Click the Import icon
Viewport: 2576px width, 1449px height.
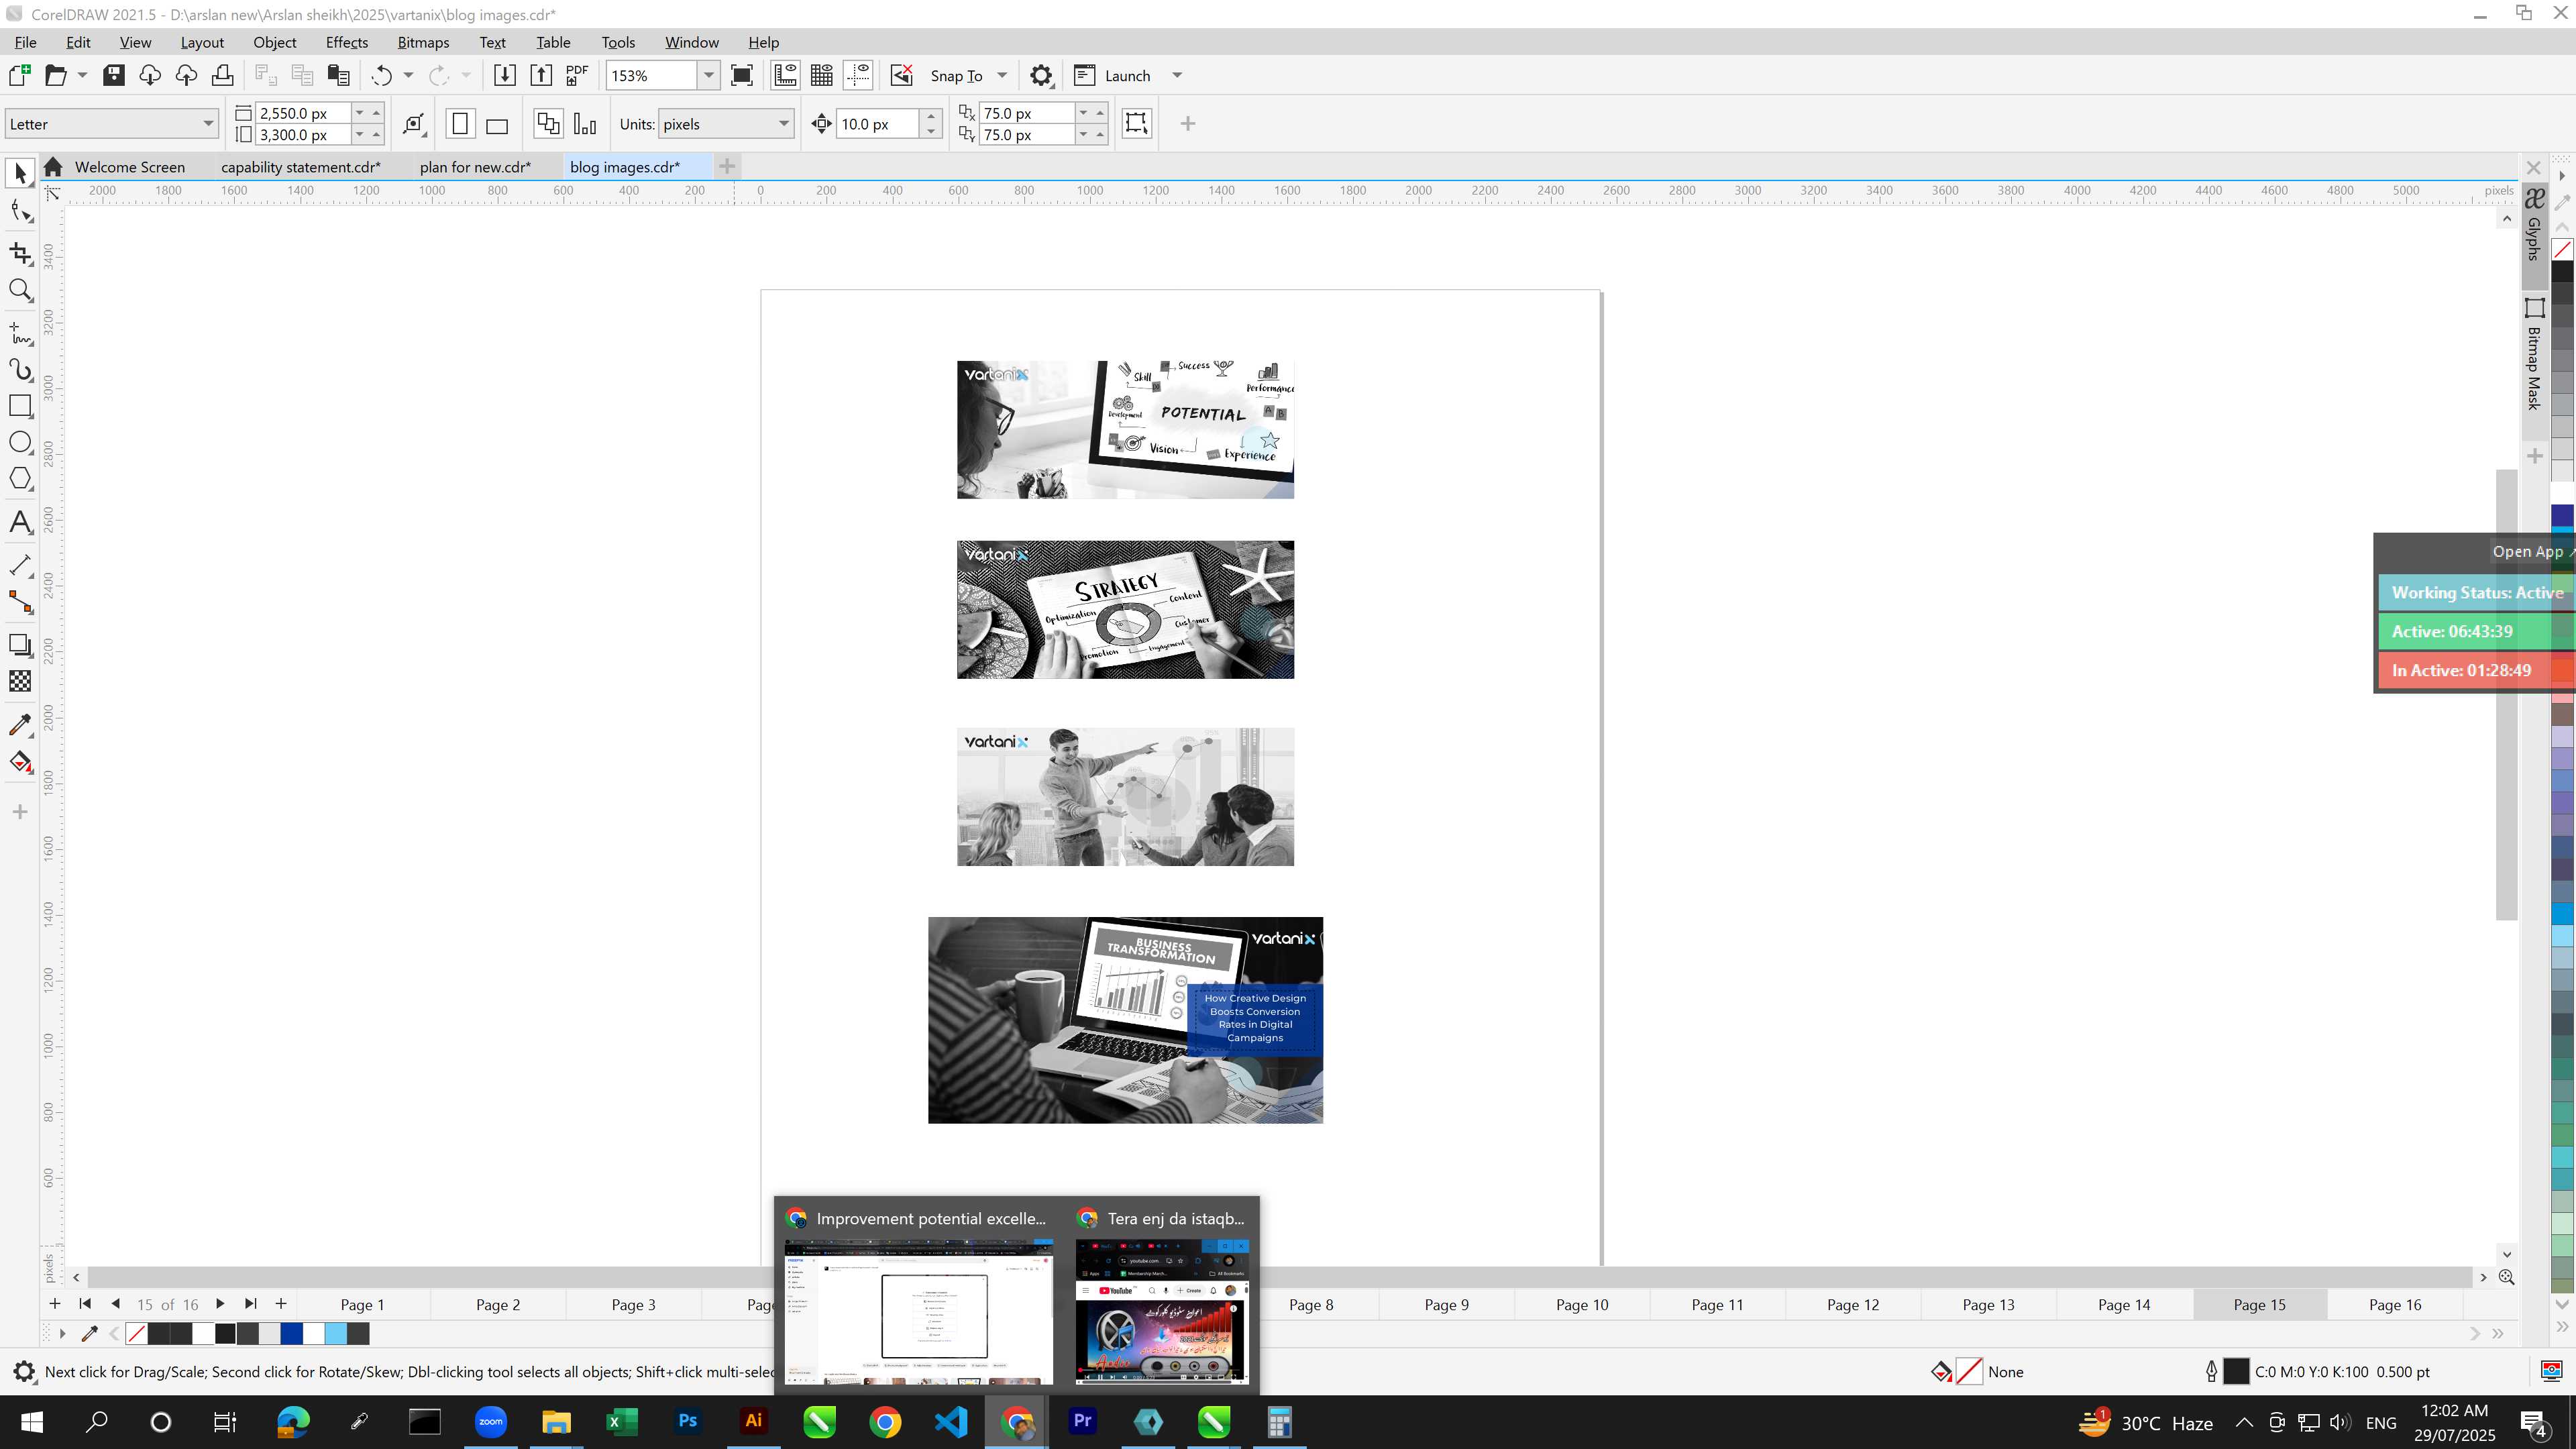[x=505, y=75]
